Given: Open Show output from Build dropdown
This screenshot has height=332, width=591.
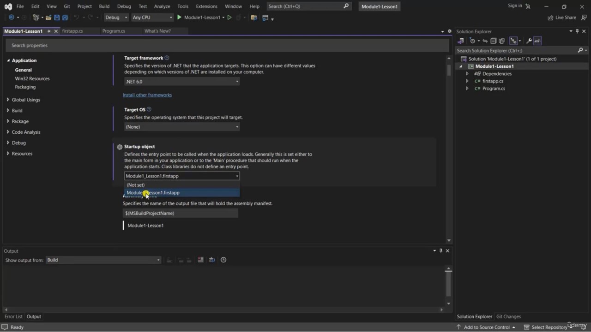Looking at the screenshot, I should click(x=103, y=260).
